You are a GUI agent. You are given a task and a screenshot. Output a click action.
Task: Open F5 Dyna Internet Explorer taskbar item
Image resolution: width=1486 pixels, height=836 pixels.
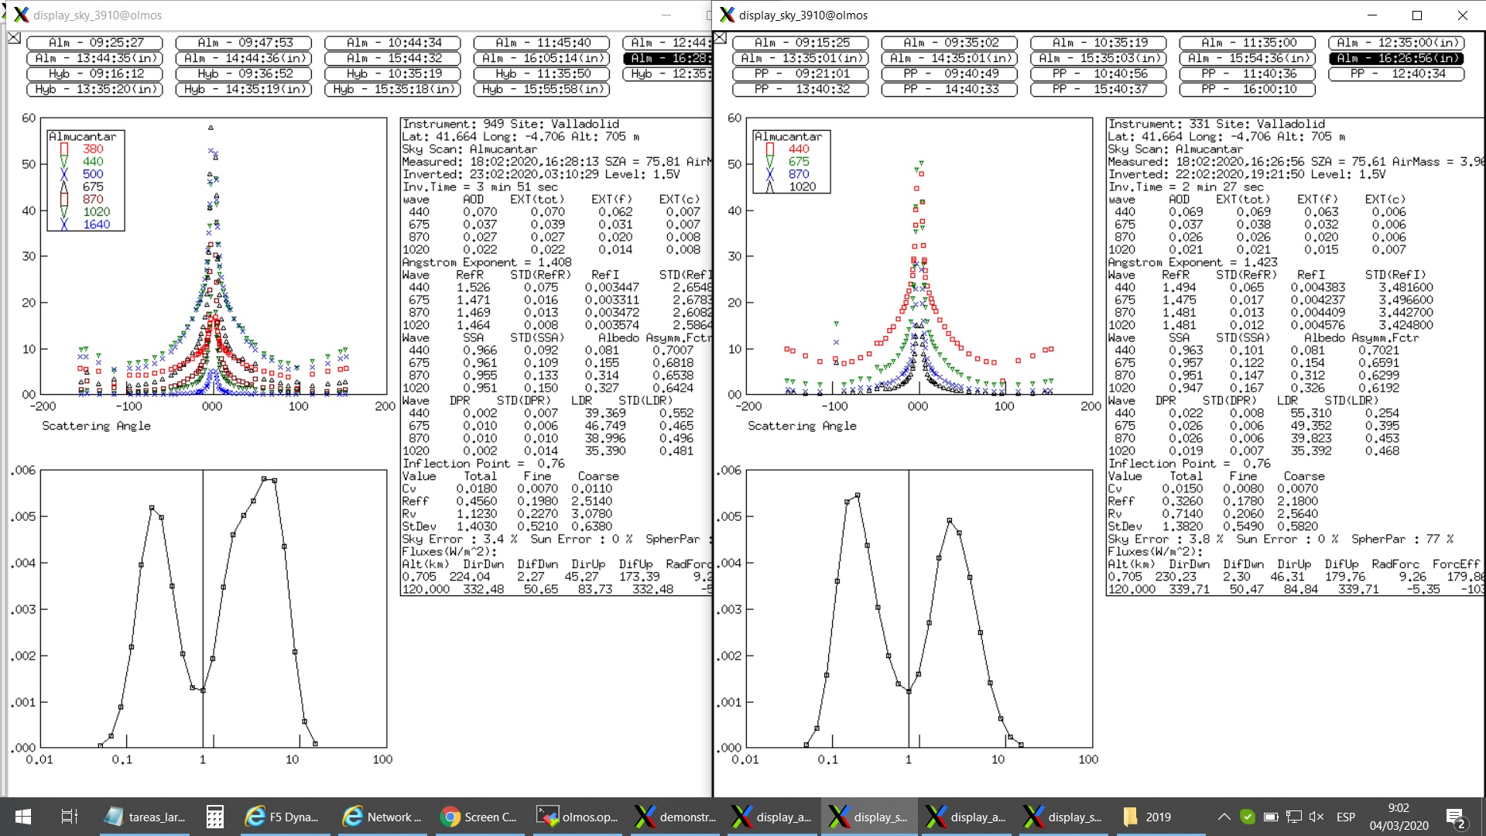pyautogui.click(x=282, y=817)
